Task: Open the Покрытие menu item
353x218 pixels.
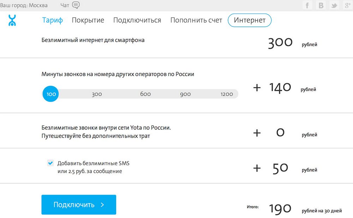Action: (x=88, y=20)
